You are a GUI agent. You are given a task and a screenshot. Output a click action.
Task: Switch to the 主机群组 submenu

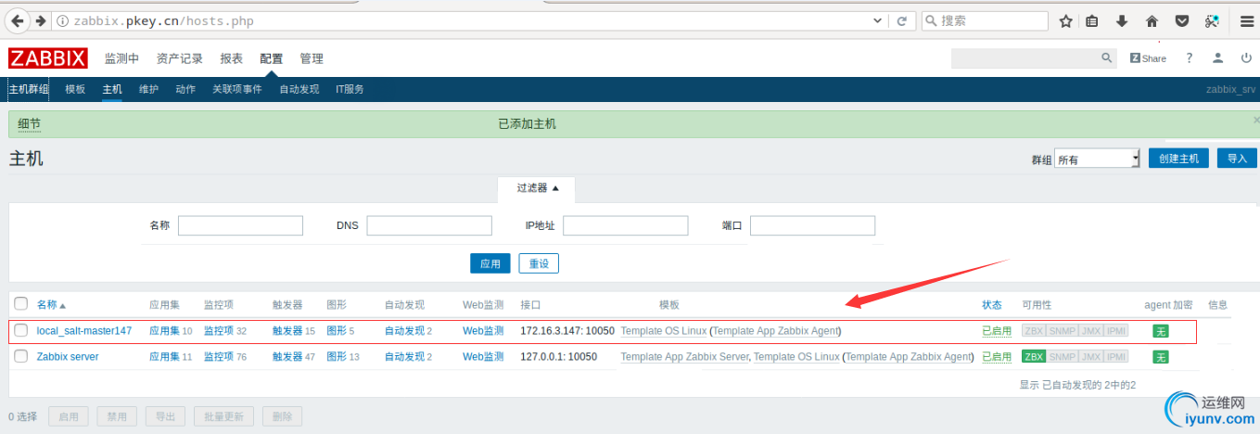point(29,89)
